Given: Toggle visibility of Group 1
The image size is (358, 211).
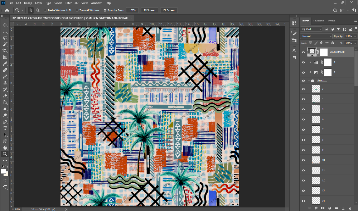Looking at the screenshot, I should (x=304, y=81).
